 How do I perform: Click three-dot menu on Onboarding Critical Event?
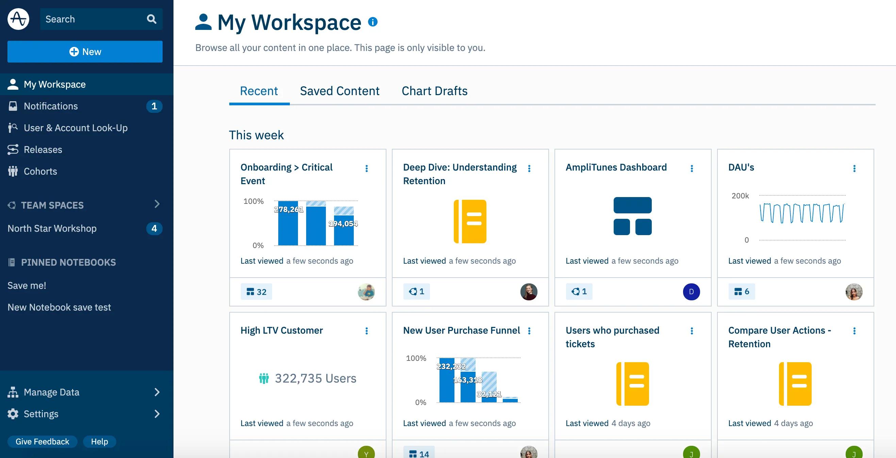[367, 168]
